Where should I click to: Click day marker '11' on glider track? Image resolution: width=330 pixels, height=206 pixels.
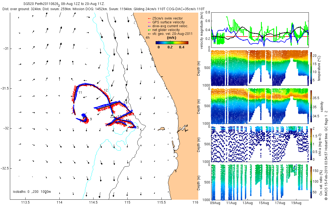click(80, 93)
